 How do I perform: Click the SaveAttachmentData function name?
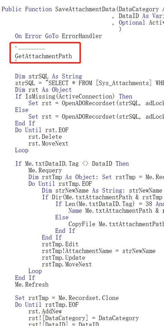pyautogui.click(x=85, y=9)
